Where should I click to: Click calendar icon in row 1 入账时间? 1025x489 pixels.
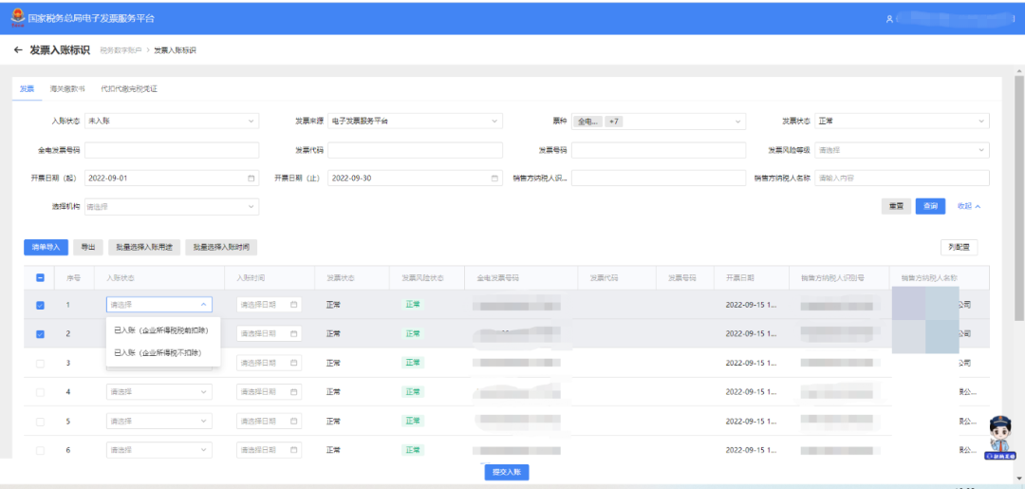tap(294, 305)
